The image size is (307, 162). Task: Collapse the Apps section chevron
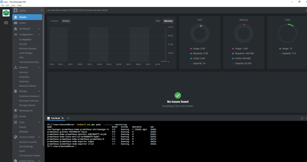point(39,122)
